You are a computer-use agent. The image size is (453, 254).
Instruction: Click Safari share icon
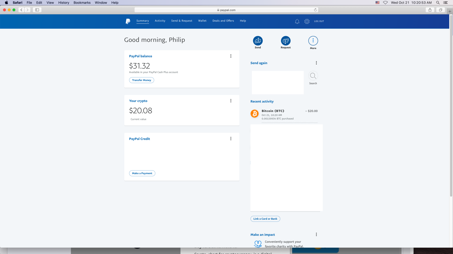click(x=430, y=10)
